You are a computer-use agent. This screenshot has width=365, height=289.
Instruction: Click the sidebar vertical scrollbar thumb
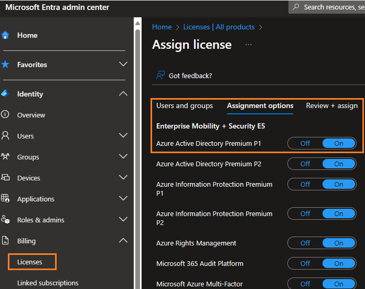pos(137,158)
